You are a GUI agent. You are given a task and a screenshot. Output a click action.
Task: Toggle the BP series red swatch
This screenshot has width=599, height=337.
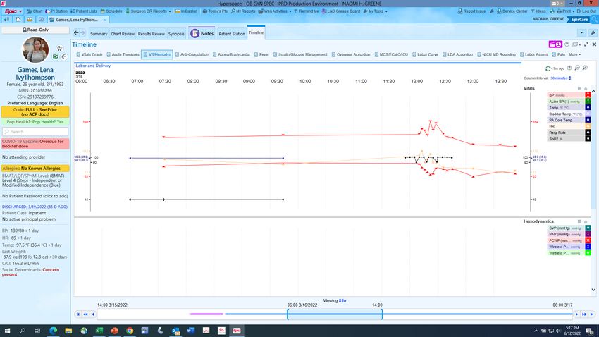588,95
